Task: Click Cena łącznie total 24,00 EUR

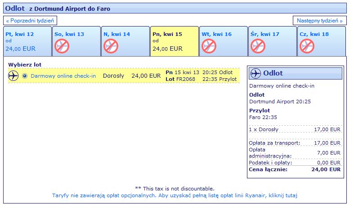Action: click(x=326, y=169)
